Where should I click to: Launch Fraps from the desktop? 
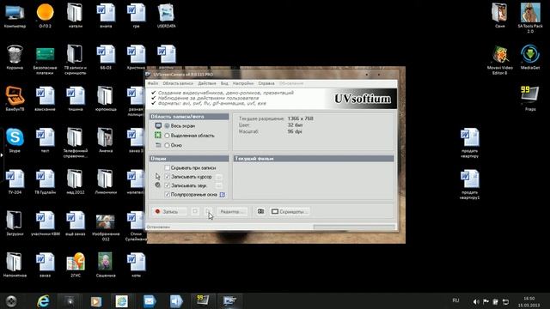tap(530, 99)
